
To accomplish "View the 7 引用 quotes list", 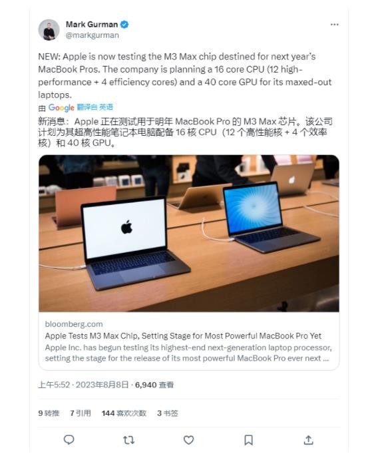I will coord(81,413).
